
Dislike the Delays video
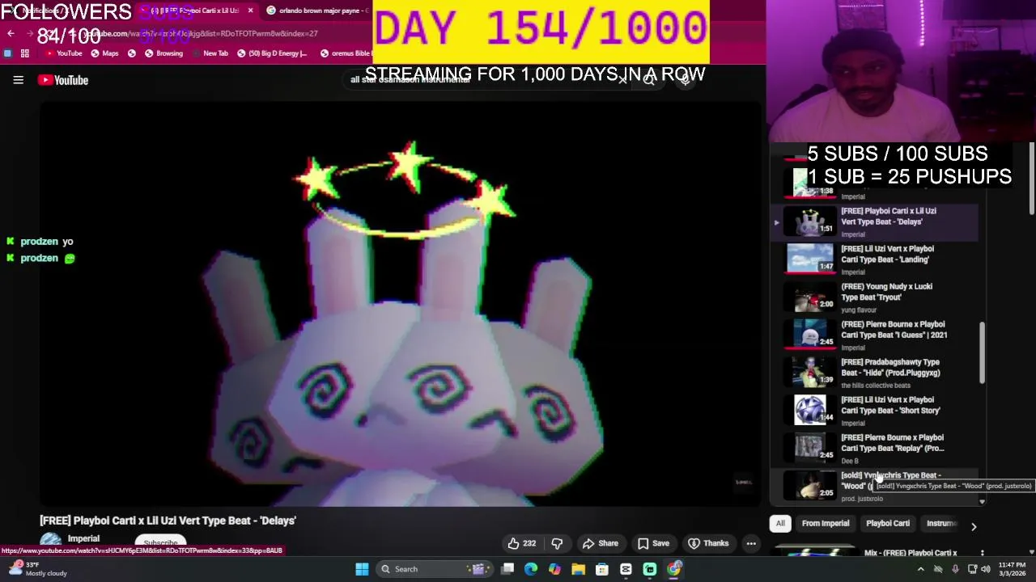coord(557,543)
